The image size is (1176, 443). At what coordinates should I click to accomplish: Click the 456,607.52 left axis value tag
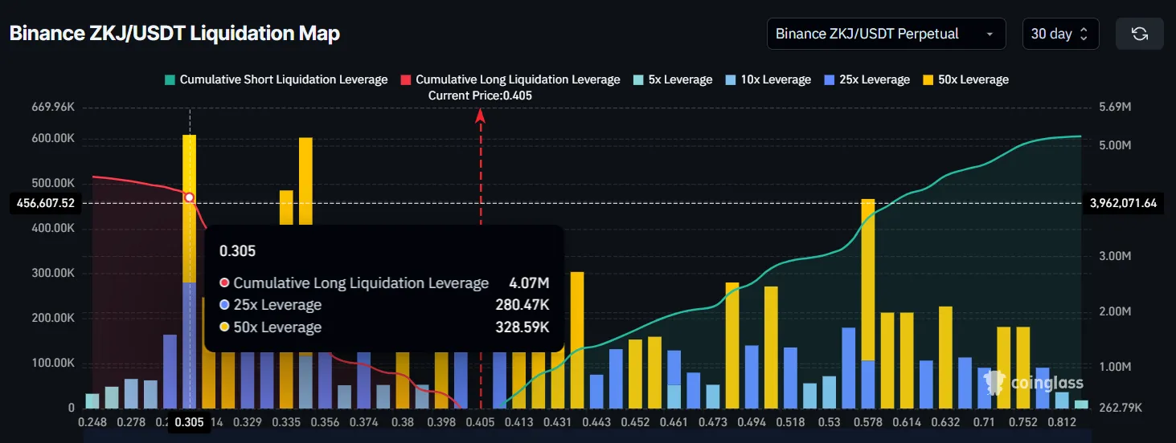pyautogui.click(x=45, y=203)
